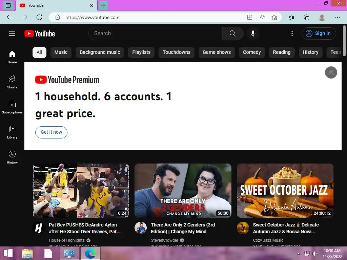347x260 pixels.
Task: Toggle Read aloud in address bar
Action: click(262, 17)
